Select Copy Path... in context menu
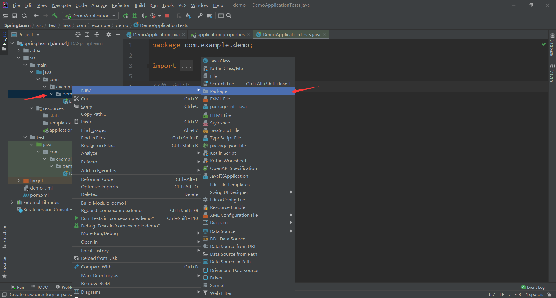Image resolution: width=556 pixels, height=298 pixels. click(136, 114)
